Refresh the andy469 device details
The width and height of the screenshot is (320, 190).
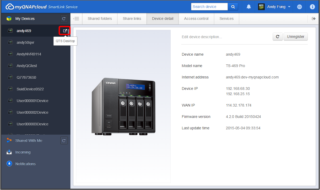277,37
